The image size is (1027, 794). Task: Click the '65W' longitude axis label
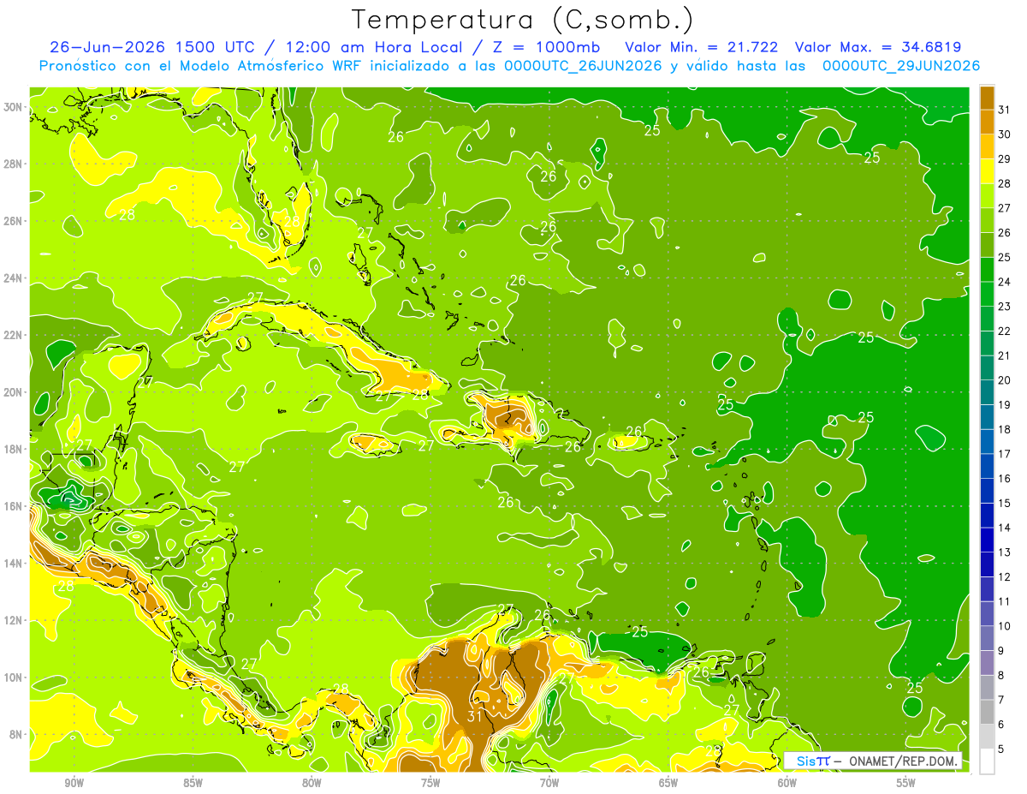pyautogui.click(x=668, y=783)
